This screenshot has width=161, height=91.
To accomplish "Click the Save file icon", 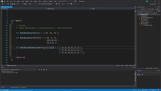I will [13, 4].
